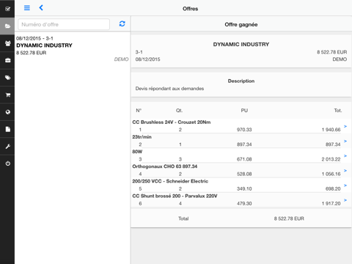The width and height of the screenshot is (352, 264).
Task: Click the 528.08 unit price
Action: point(244,174)
